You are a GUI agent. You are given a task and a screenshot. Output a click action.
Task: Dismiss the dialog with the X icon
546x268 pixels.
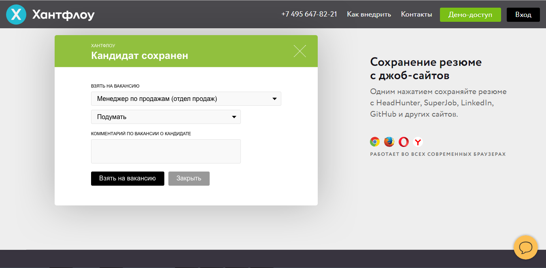pyautogui.click(x=300, y=51)
